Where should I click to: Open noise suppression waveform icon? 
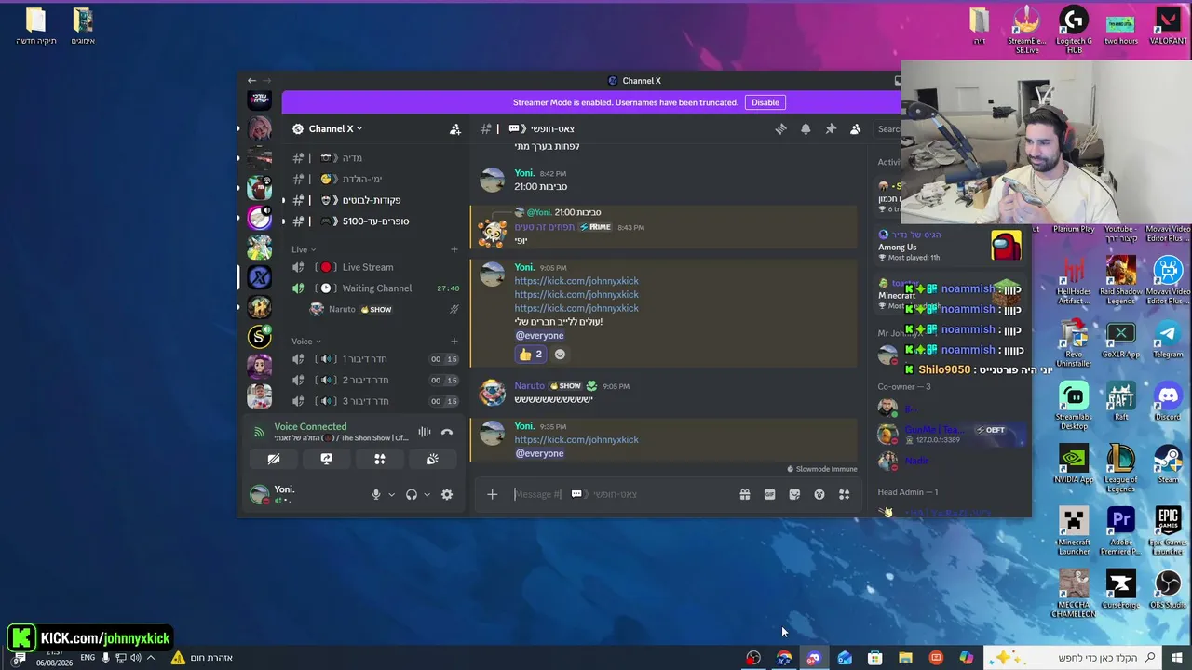[425, 432]
